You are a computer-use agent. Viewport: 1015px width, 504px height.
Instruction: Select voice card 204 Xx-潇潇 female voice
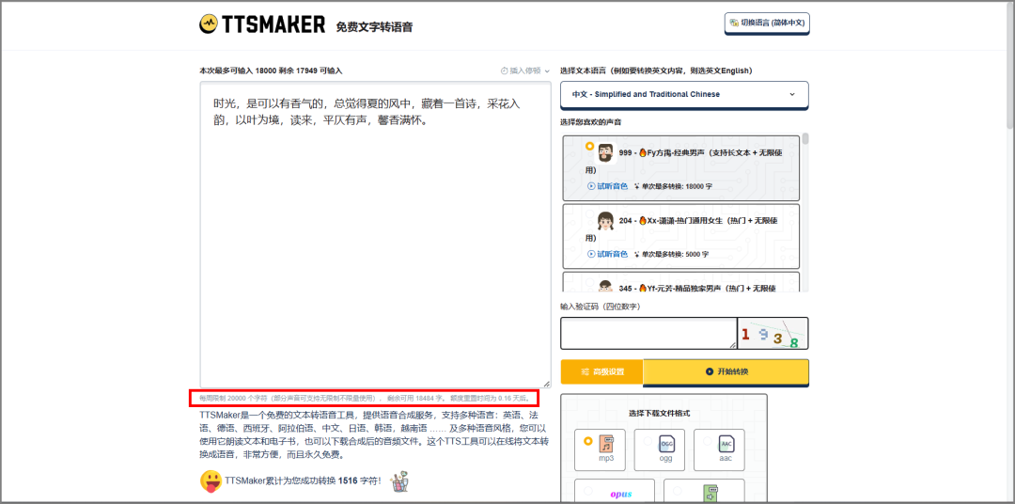[x=681, y=236]
